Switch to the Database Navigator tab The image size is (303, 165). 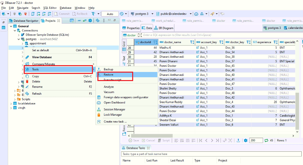click(24, 21)
